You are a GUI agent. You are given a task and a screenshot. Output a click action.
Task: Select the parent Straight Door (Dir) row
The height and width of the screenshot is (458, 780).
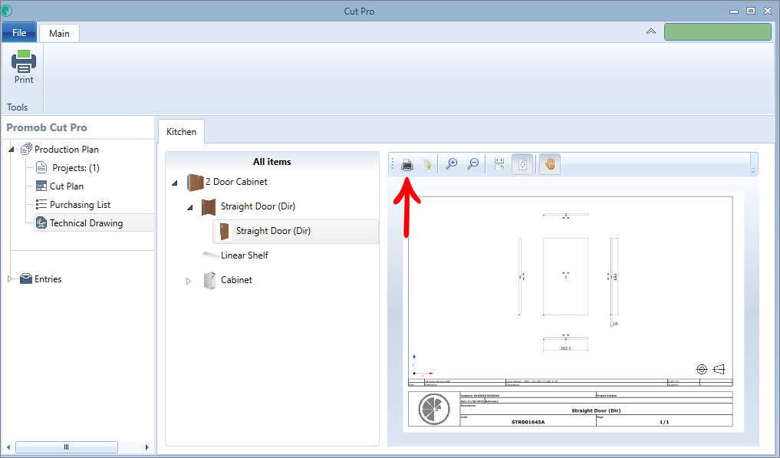point(258,206)
